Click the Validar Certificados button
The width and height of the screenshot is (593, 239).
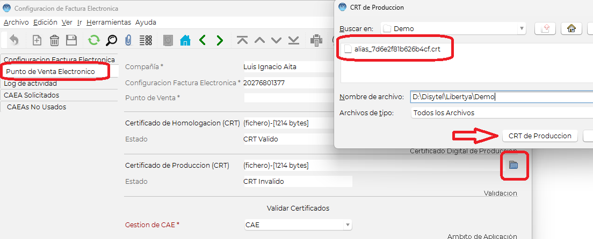[298, 208]
